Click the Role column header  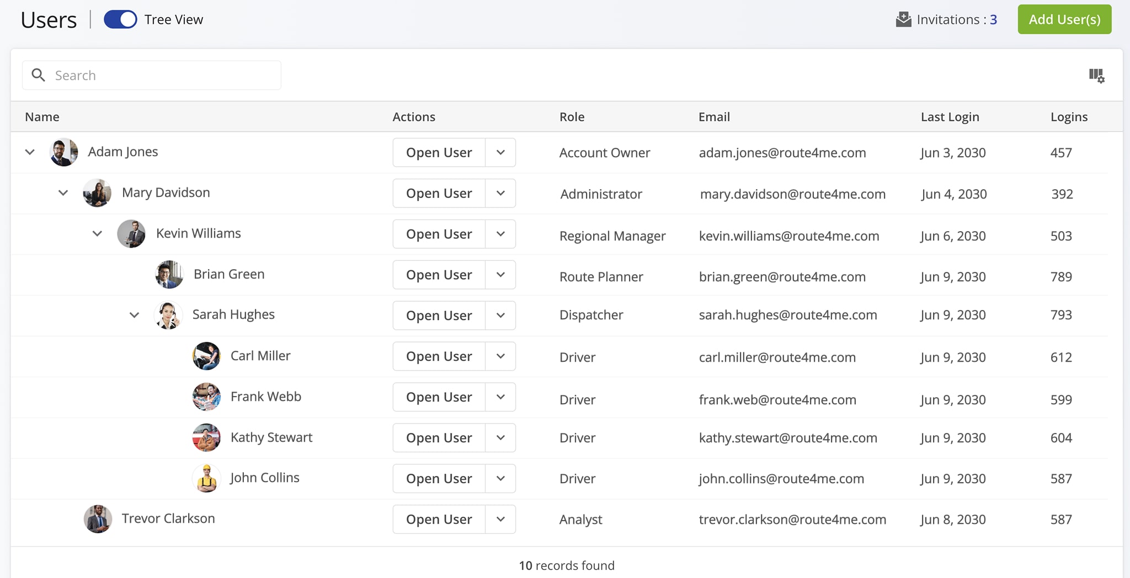click(x=572, y=117)
